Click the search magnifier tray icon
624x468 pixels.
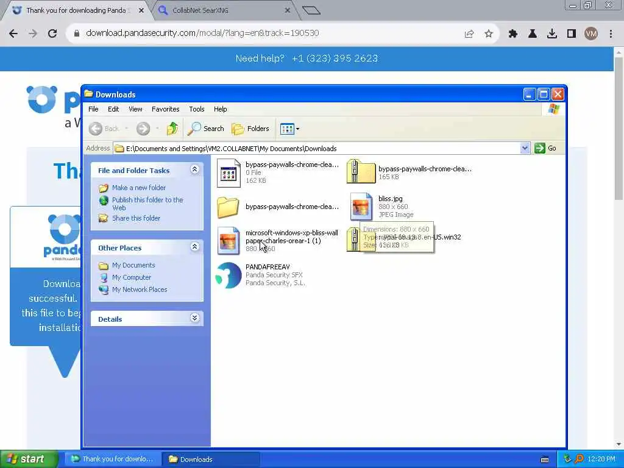point(579,459)
